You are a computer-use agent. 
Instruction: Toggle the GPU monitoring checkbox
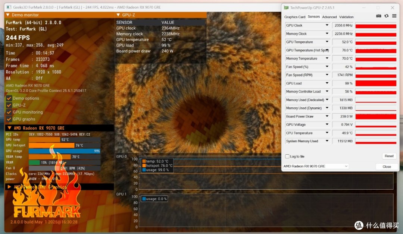tap(9, 112)
